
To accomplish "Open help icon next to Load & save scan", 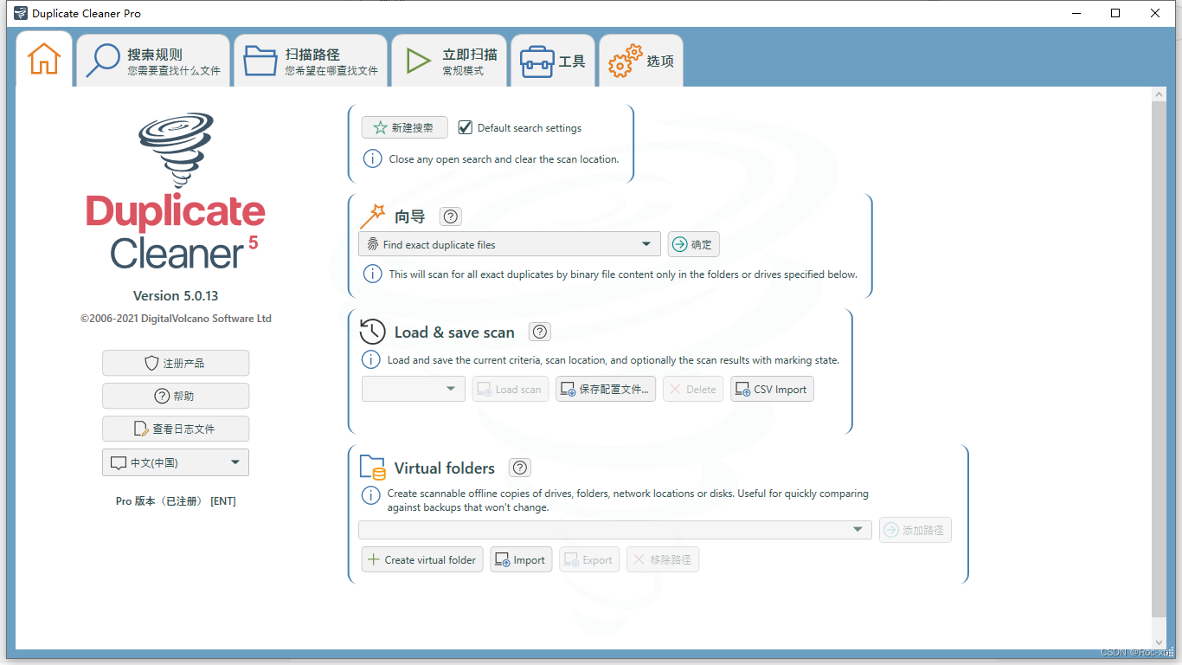I will [x=540, y=332].
